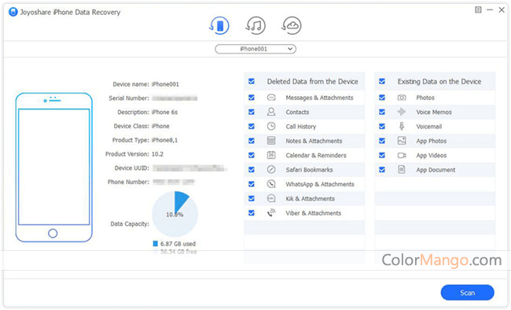Uncheck App Videos checkbox
This screenshot has height=310, width=511.
pos(382,155)
